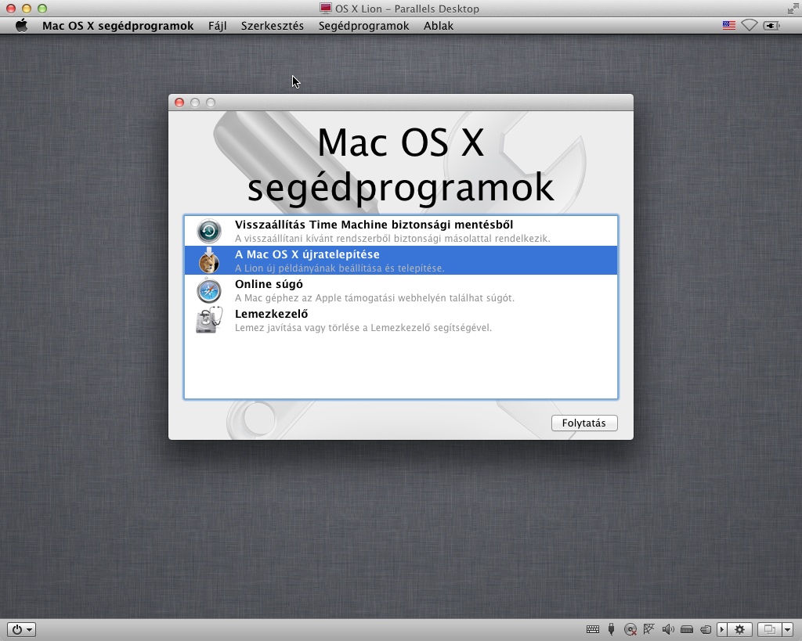Viewport: 802px width, 641px height.
Task: Enter full screen using the arrows icon
Action: 793,9
